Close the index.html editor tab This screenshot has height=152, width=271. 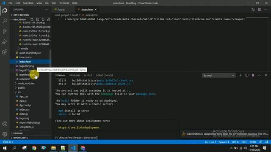[96, 9]
